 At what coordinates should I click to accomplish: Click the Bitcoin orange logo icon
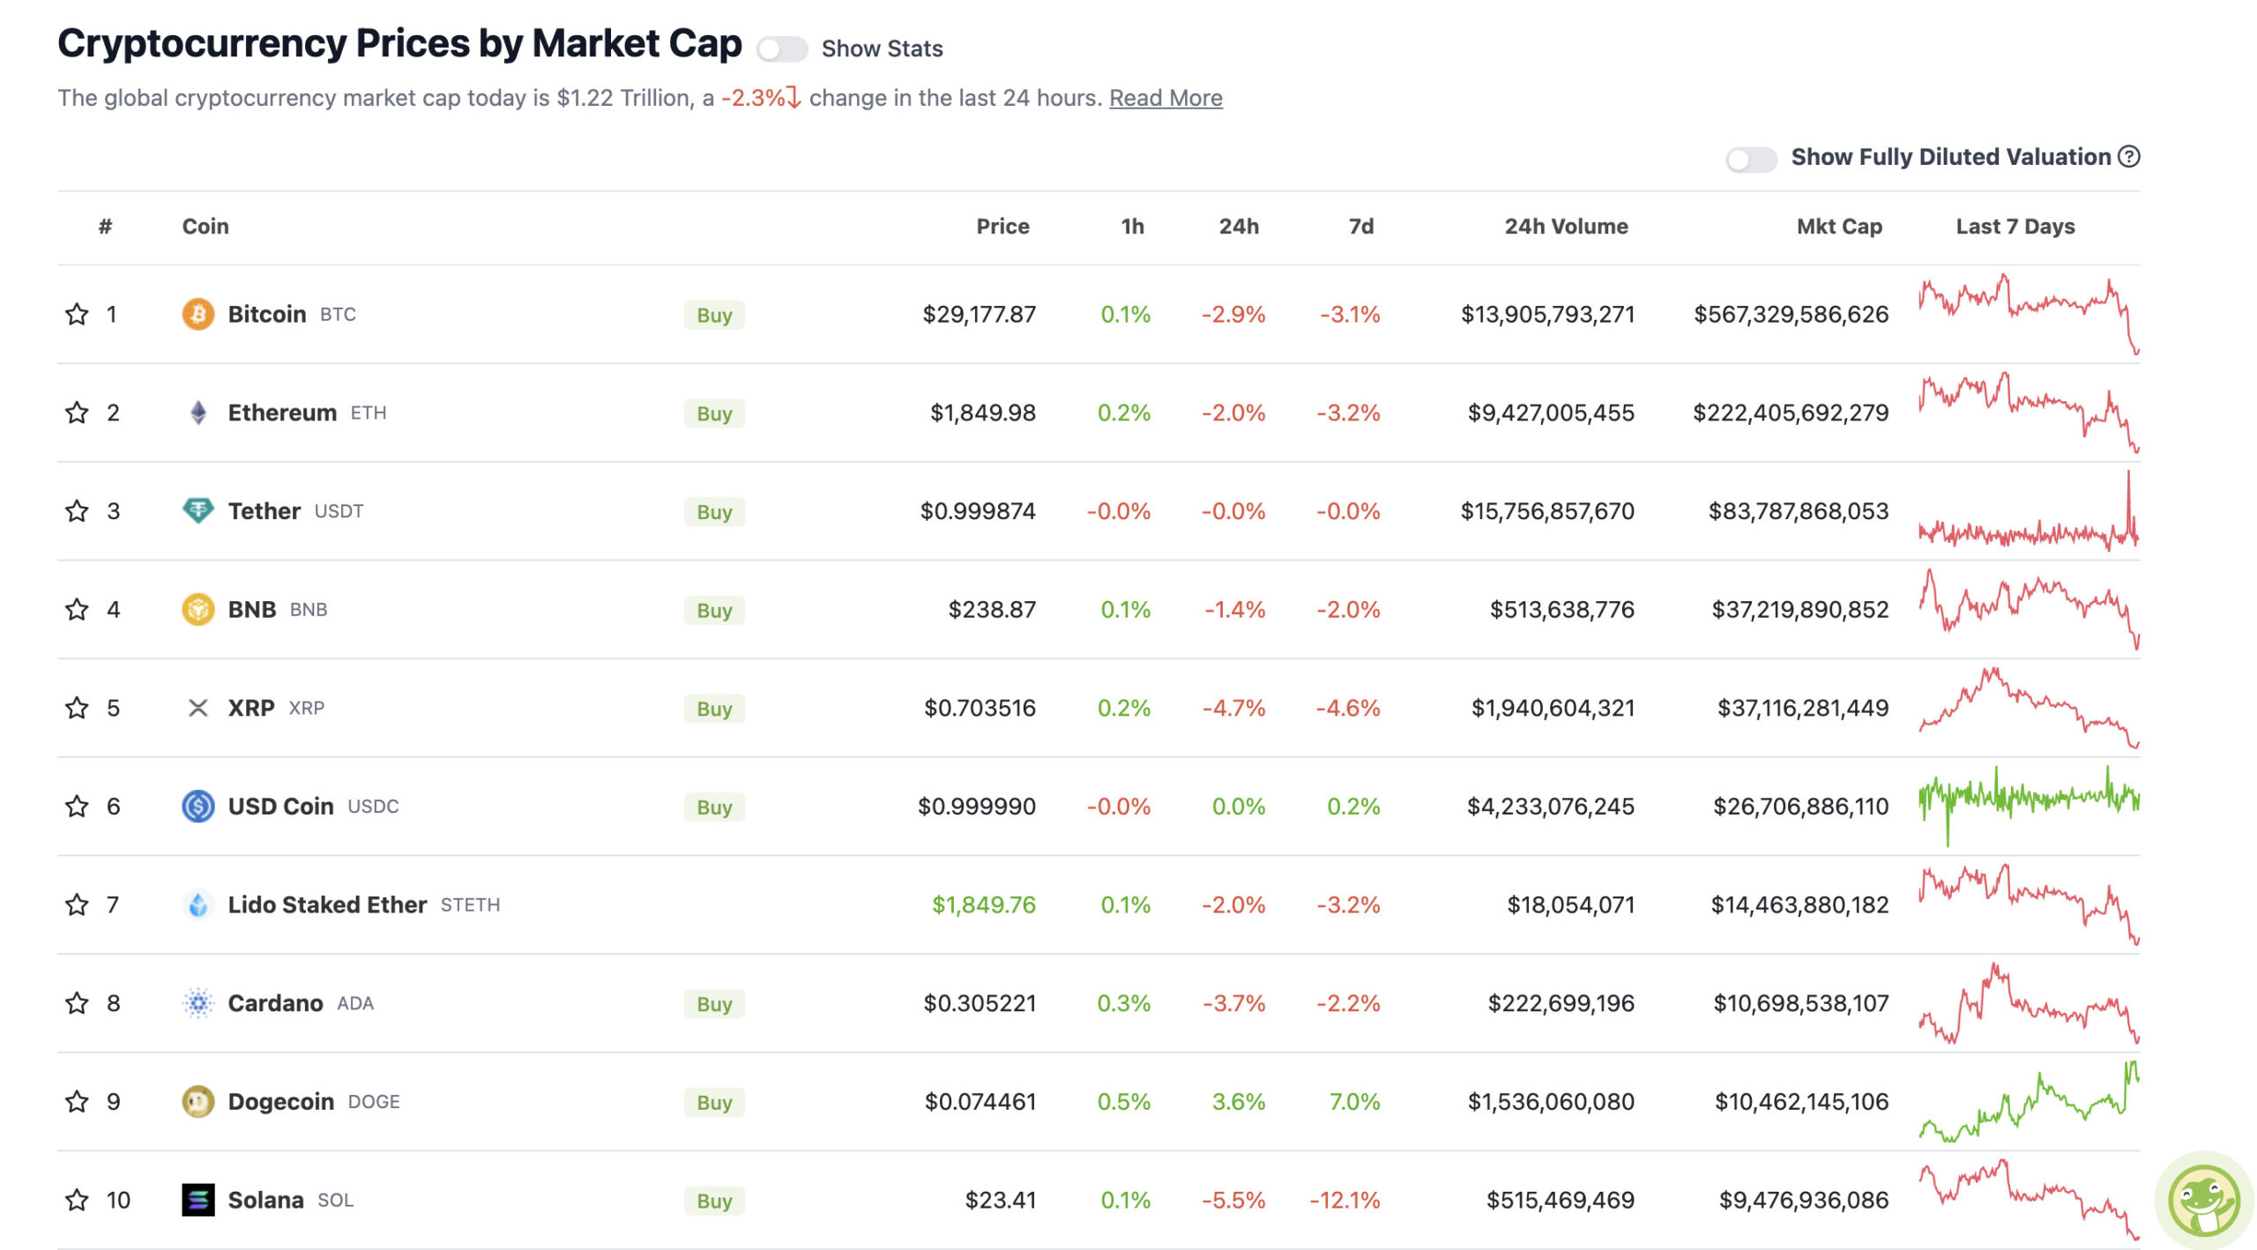[198, 314]
